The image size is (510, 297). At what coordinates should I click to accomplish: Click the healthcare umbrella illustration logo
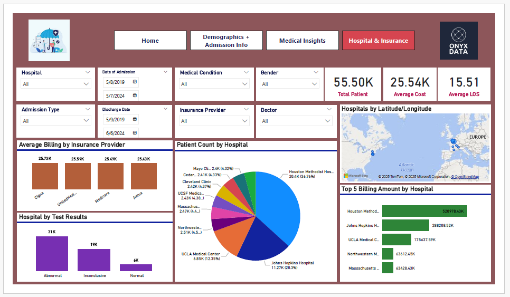tap(49, 40)
